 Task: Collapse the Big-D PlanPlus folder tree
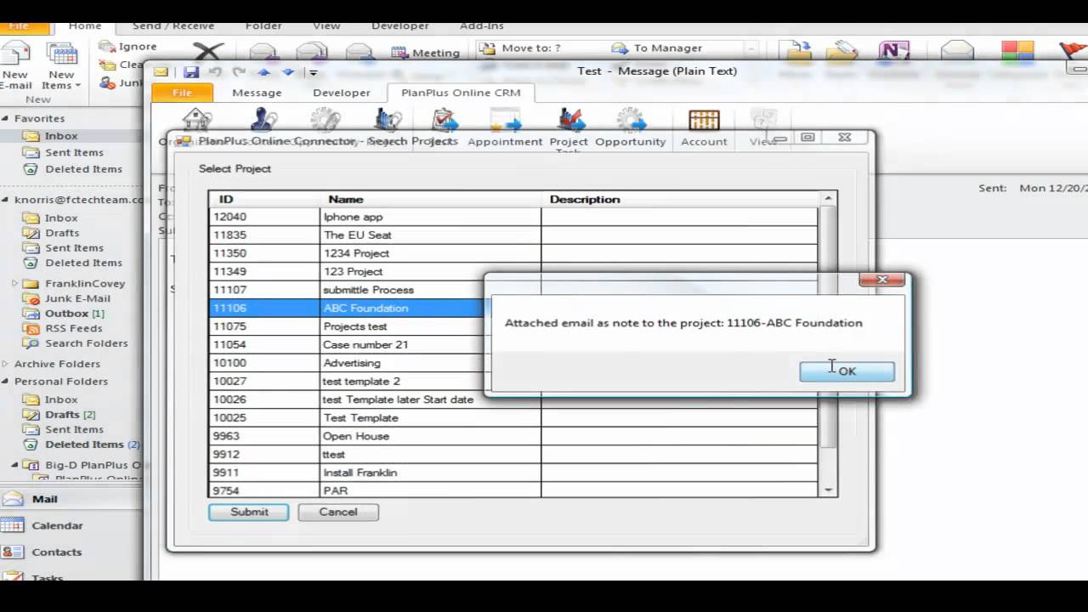[14, 465]
